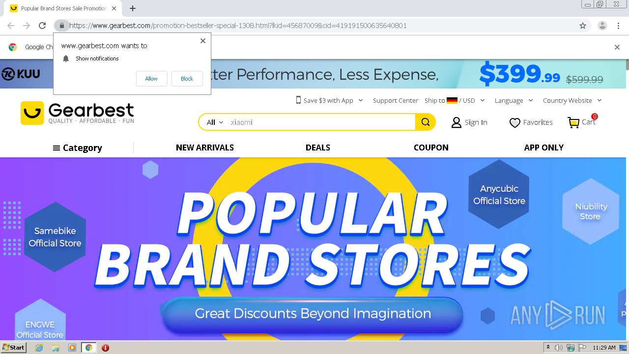Image resolution: width=629 pixels, height=354 pixels.
Task: Click the Sign In user icon
Action: [x=457, y=122]
